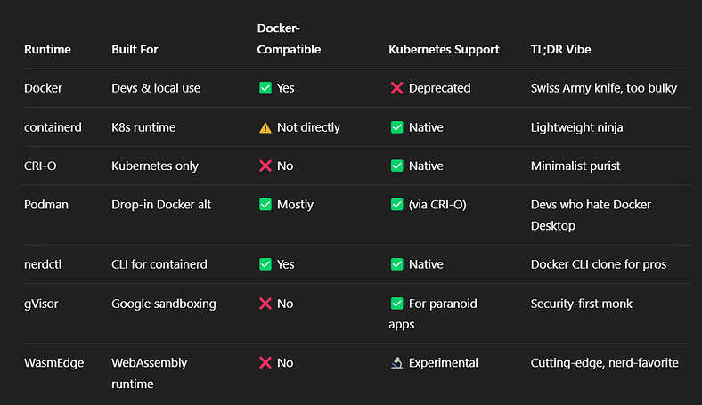Select the Kubernetes Support column header
Image resolution: width=702 pixels, height=405 pixels.
pos(444,49)
